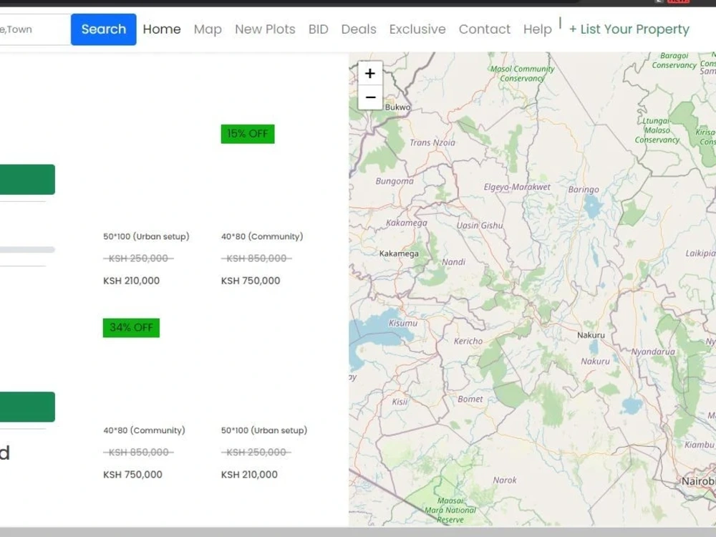Screen dimensions: 716x537
Task: Visit the Help page
Action: [536, 29]
